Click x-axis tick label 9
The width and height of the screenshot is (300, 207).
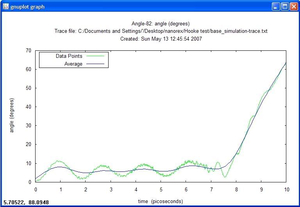pos(261,189)
